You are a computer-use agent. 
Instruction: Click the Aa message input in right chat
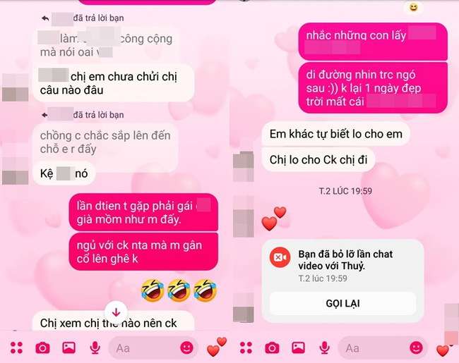374,347
